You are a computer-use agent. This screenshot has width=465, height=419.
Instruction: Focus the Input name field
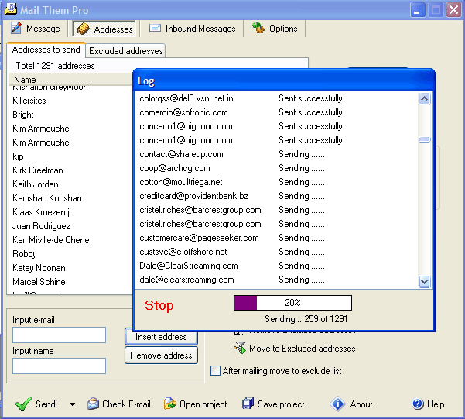coord(59,366)
